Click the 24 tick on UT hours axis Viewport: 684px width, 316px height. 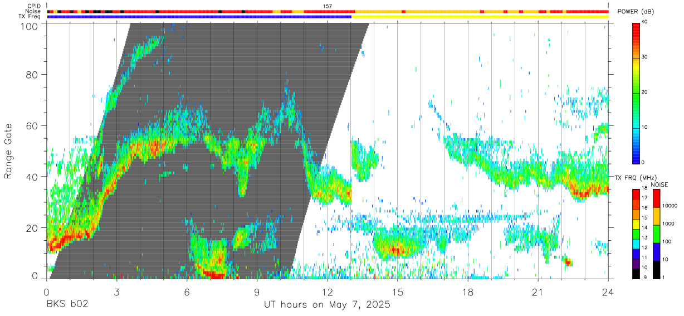pos(608,292)
